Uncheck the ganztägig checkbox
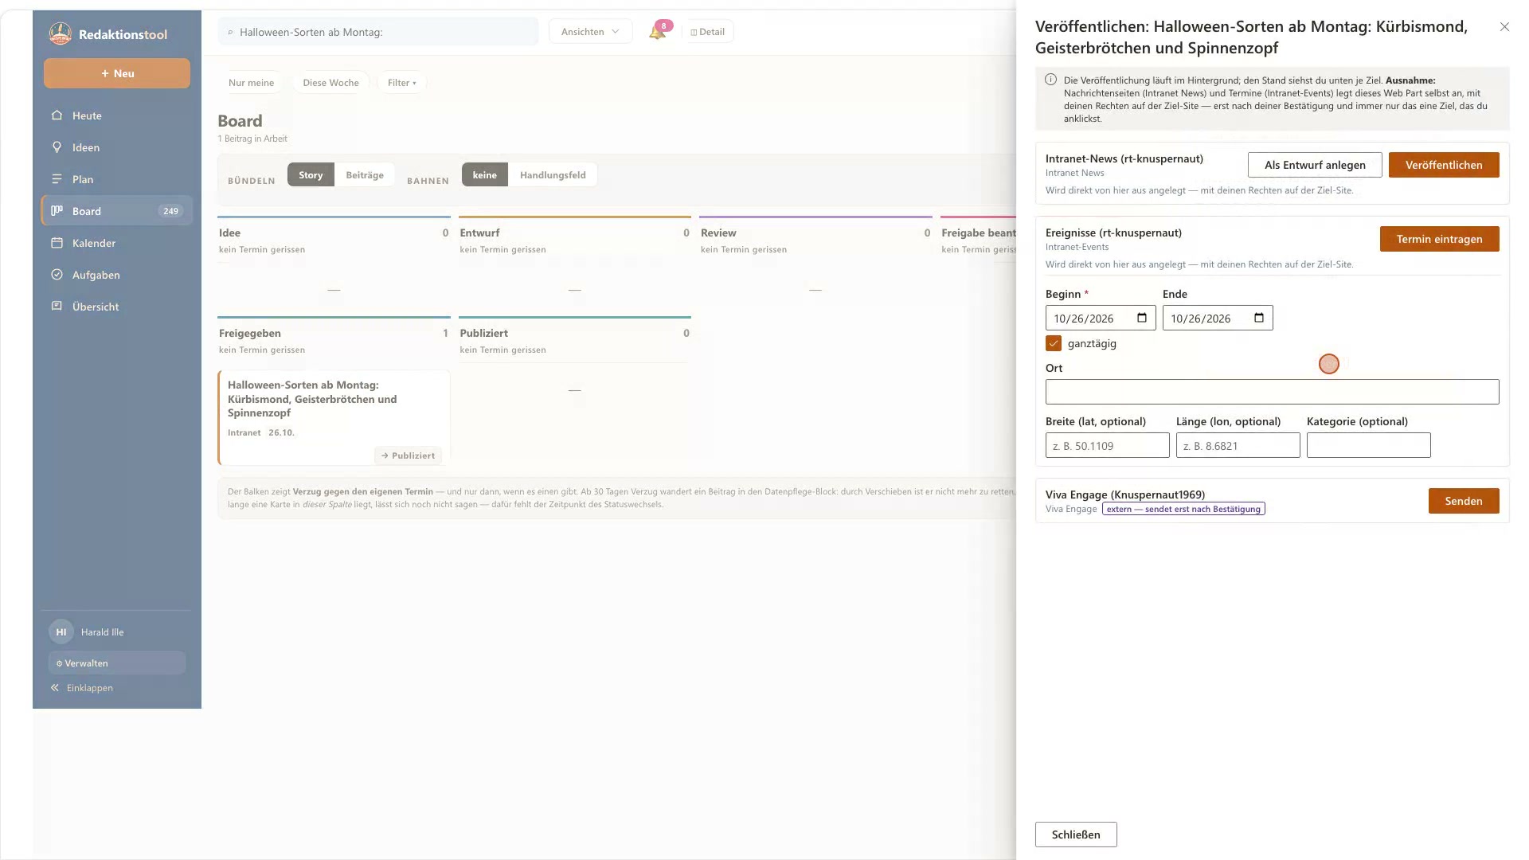 coord(1054,343)
